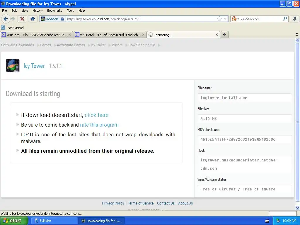The height and width of the screenshot is (225, 300).
Task: Go to Home page icon
Action: coord(33,19)
